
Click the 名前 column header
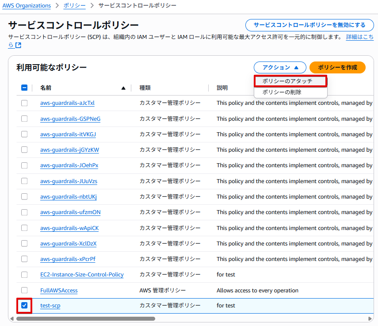[46, 88]
